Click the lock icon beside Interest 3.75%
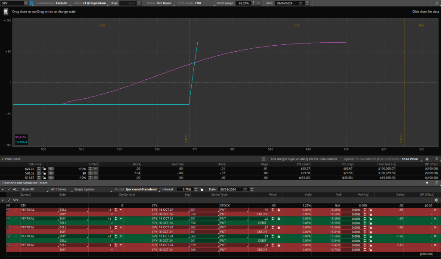The height and width of the screenshot is (259, 441). [x=201, y=189]
